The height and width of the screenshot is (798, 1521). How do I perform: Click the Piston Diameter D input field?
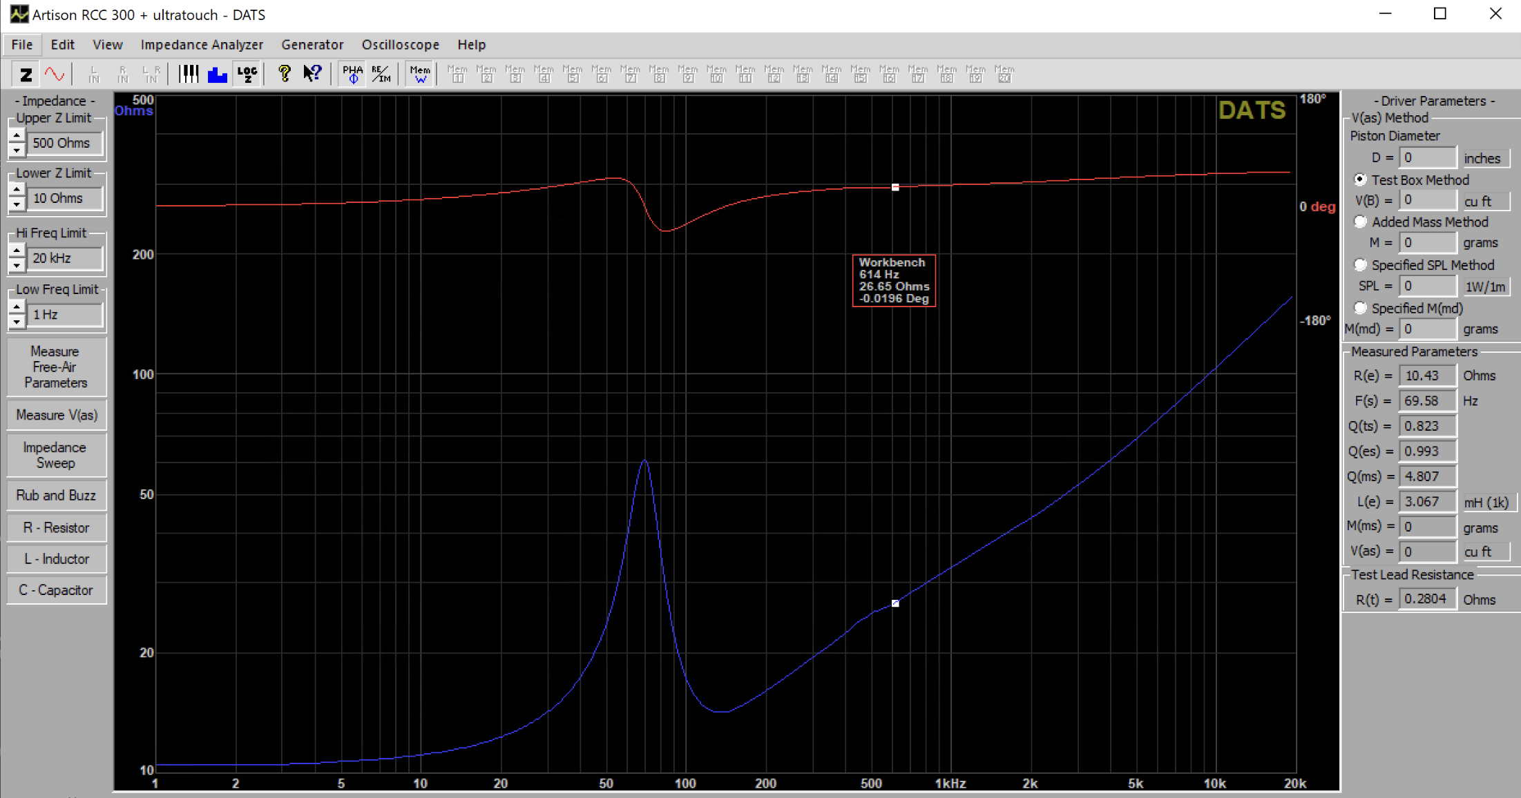point(1427,158)
